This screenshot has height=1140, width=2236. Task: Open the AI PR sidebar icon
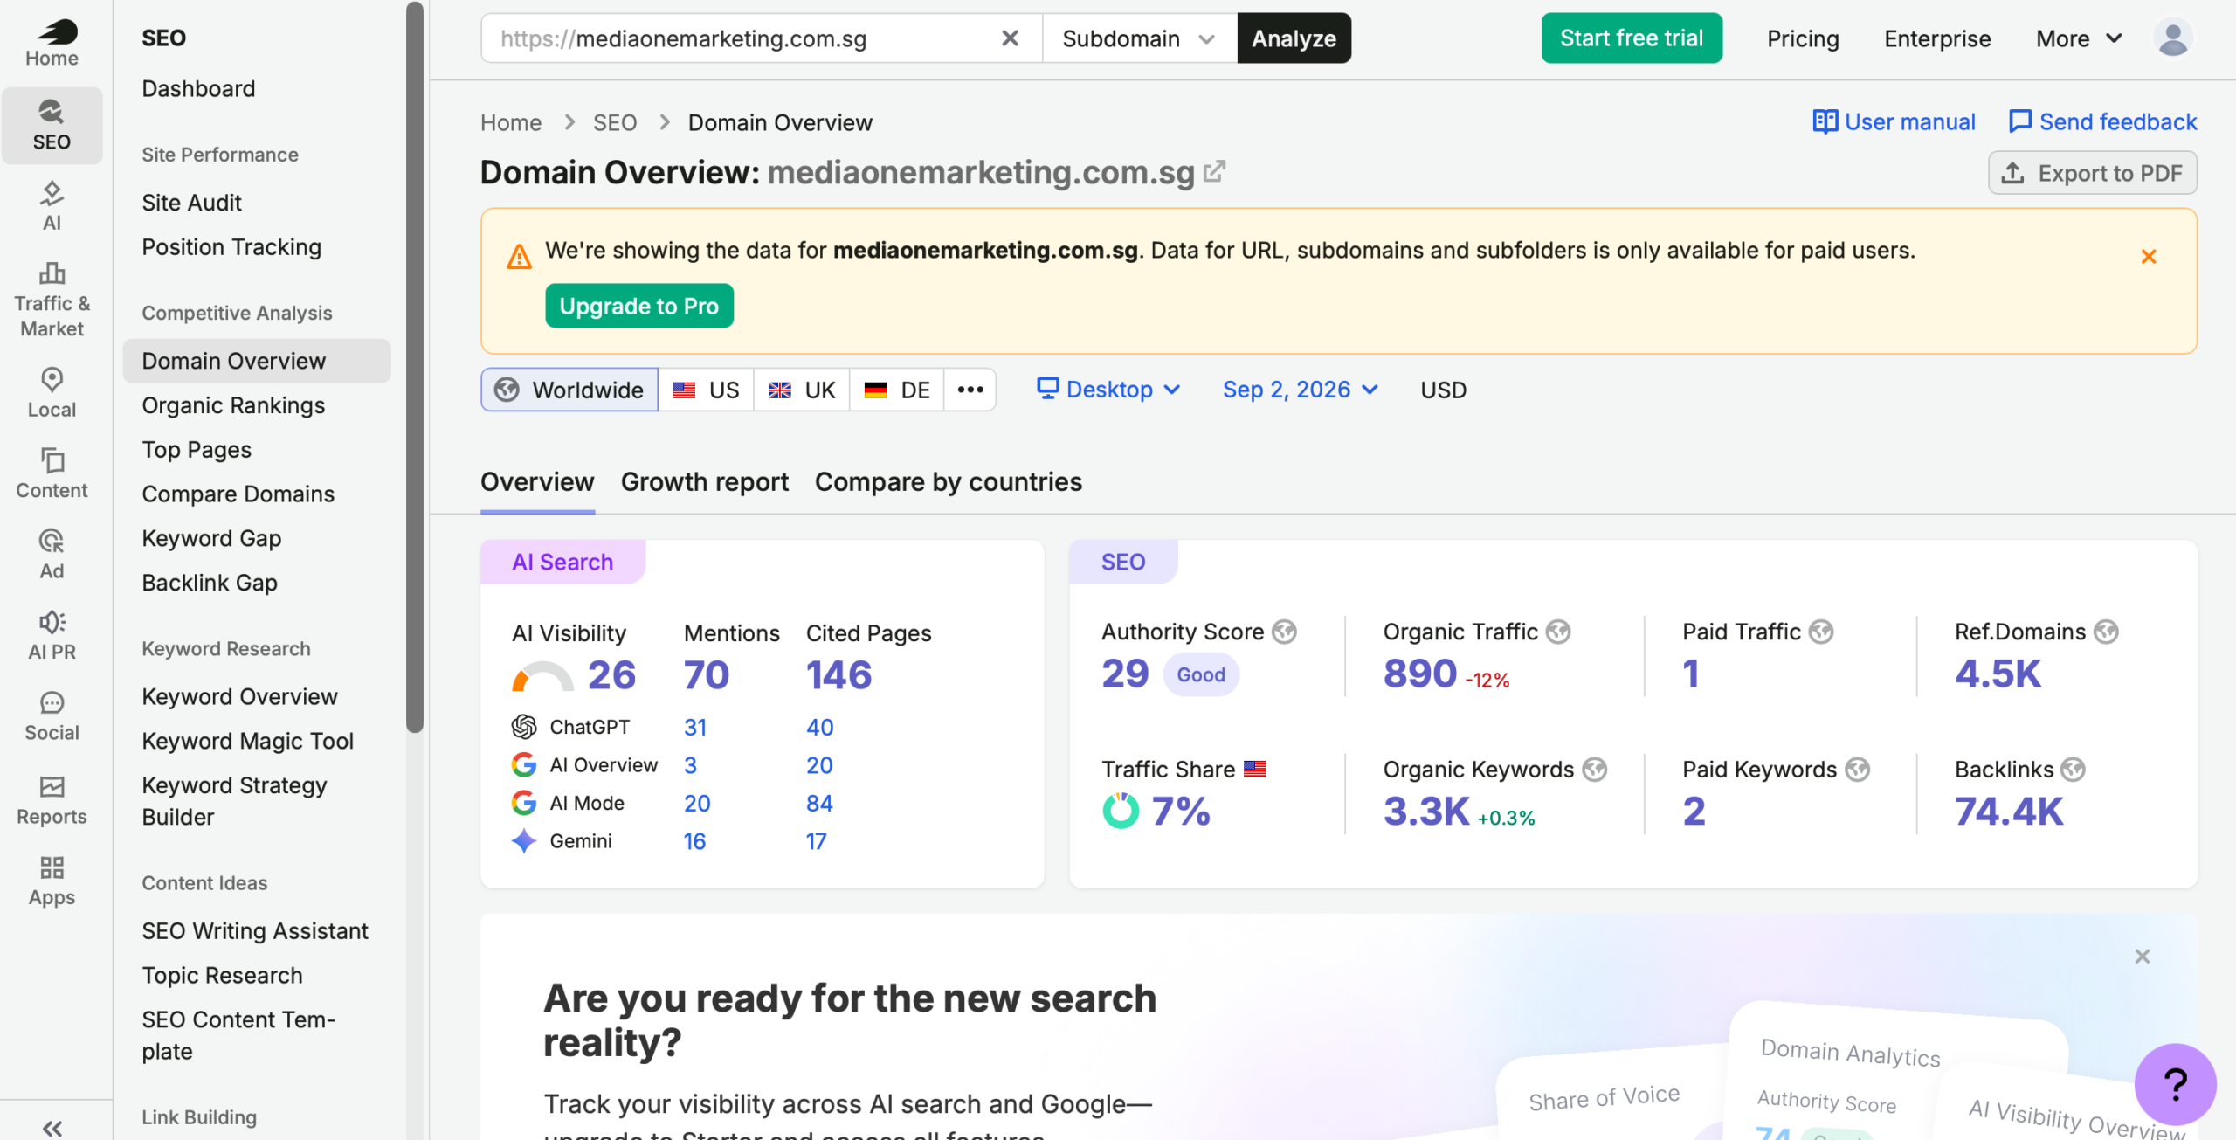[52, 635]
